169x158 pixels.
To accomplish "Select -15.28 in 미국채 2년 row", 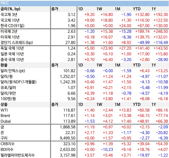I will 125,32.
